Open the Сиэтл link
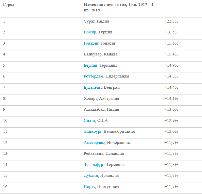The height and width of the screenshot is (194, 202). [x=89, y=121]
